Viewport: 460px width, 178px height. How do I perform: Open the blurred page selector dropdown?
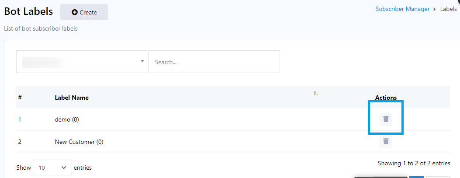pyautogui.click(x=82, y=62)
